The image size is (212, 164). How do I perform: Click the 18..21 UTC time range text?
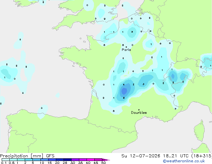point(176,156)
